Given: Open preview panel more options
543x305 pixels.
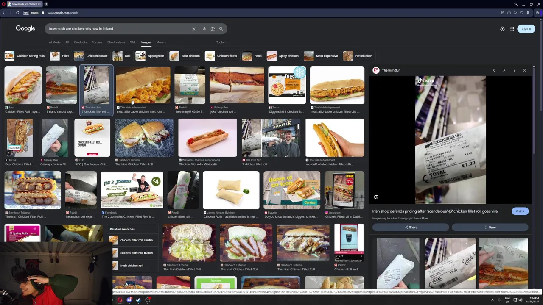Looking at the screenshot, I should point(514,70).
